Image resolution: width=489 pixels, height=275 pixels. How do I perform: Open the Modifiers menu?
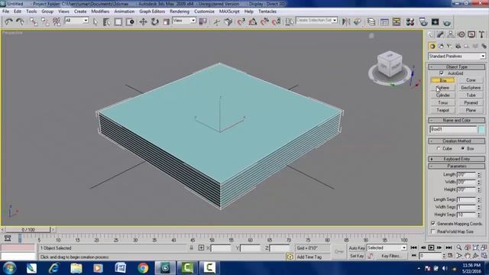pyautogui.click(x=100, y=11)
